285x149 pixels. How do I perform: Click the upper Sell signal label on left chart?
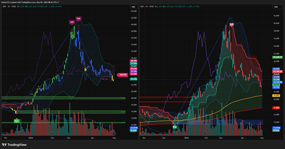(x=78, y=19)
